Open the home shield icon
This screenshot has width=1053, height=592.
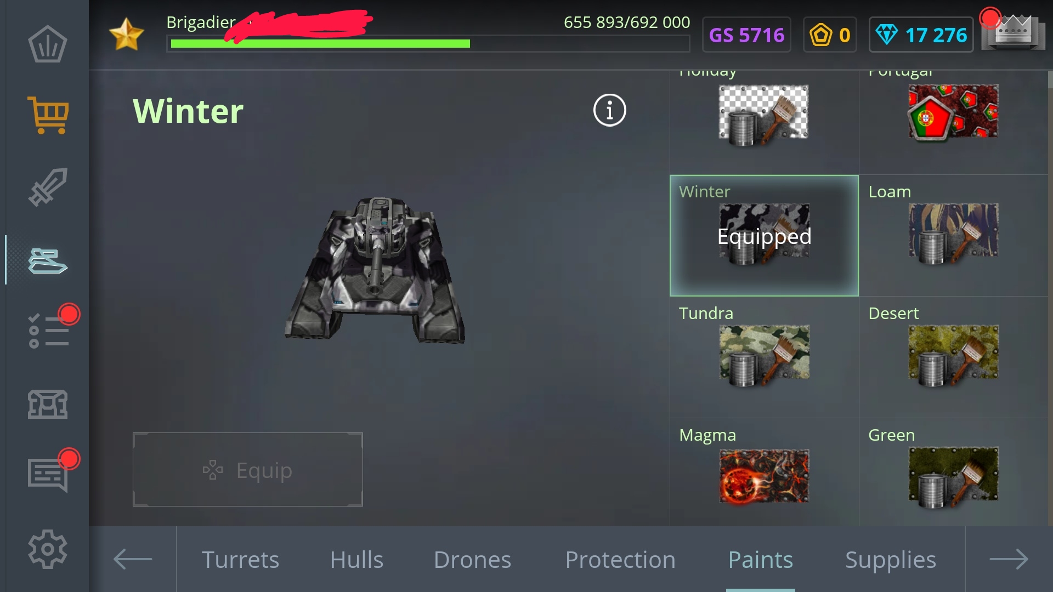(48, 44)
